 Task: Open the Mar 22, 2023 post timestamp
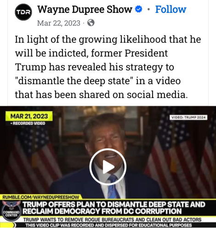pos(59,23)
